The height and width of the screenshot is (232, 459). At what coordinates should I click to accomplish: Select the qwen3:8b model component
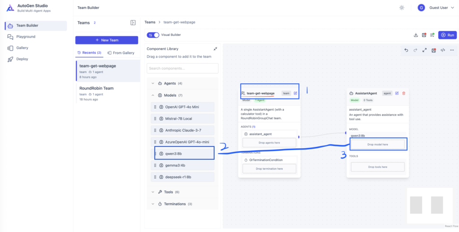click(183, 154)
